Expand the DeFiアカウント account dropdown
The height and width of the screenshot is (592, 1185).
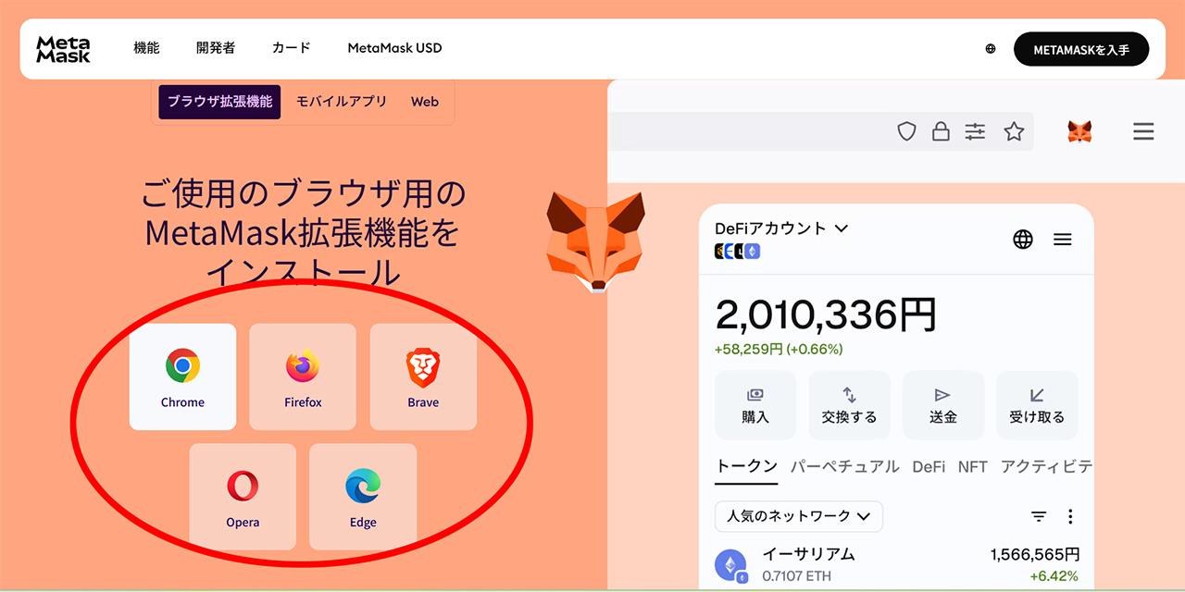781,228
